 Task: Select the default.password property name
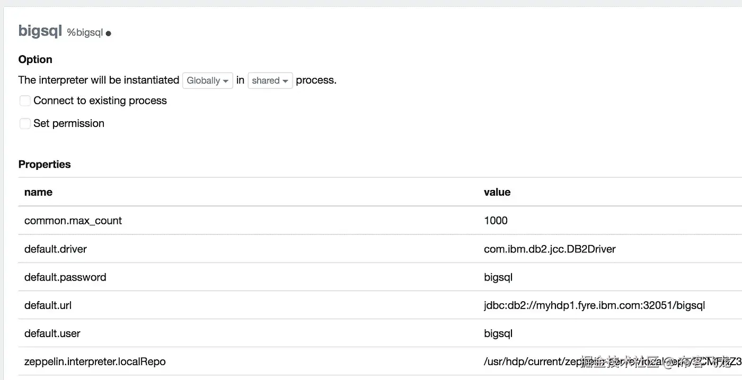click(65, 277)
